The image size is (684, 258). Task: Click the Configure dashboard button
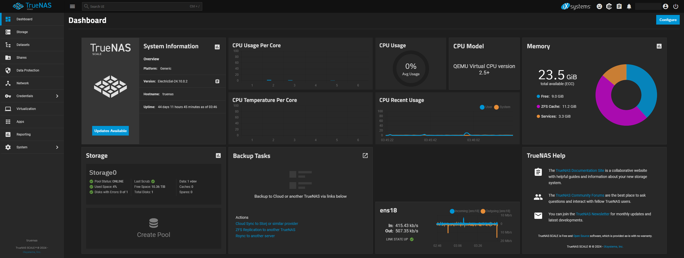[x=668, y=19]
